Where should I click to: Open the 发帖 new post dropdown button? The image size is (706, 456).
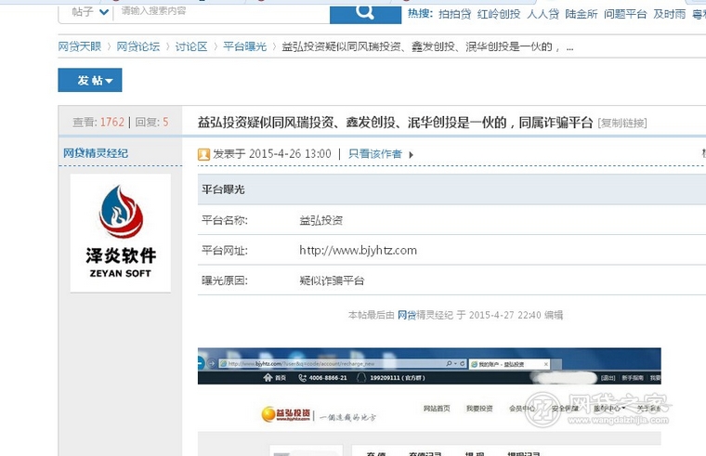pyautogui.click(x=90, y=81)
